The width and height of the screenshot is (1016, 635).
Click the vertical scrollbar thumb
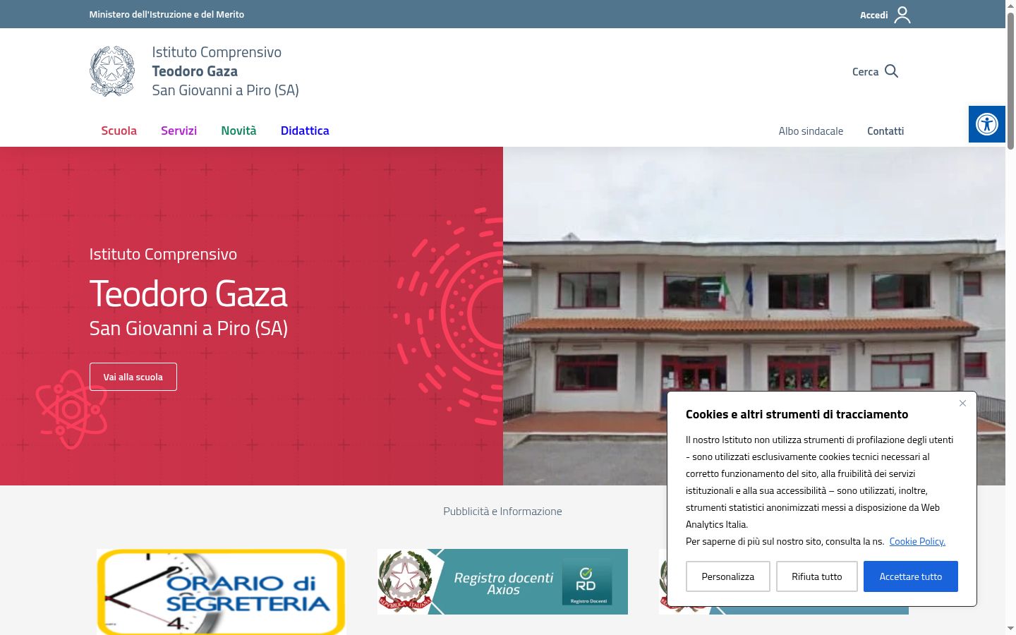click(x=1010, y=81)
